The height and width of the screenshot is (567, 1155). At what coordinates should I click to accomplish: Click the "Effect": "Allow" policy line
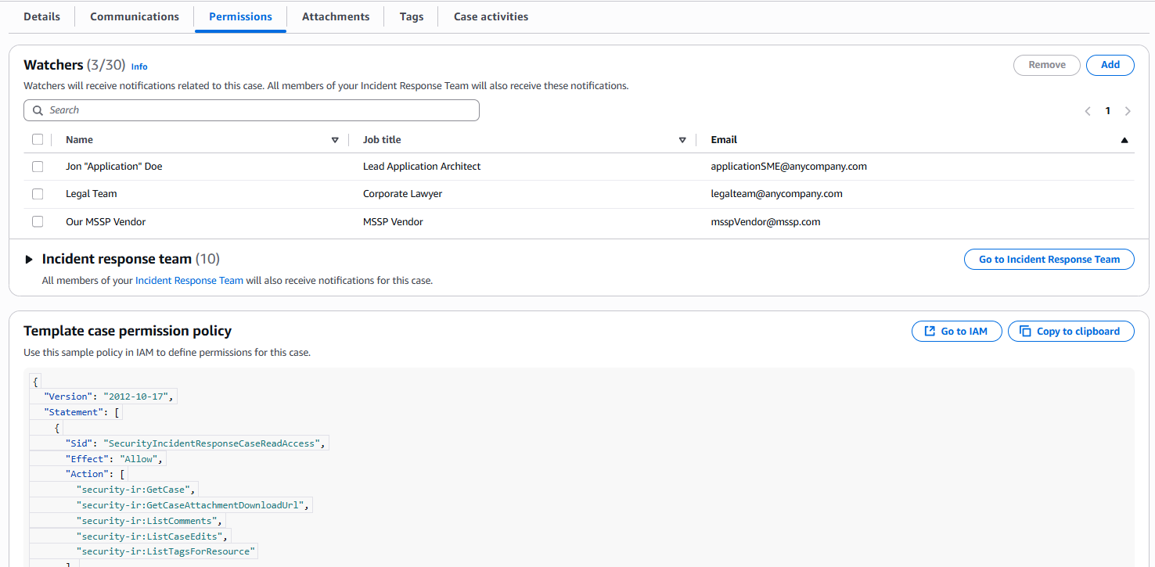click(x=113, y=459)
